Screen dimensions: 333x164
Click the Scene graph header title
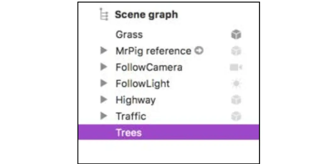[146, 14]
